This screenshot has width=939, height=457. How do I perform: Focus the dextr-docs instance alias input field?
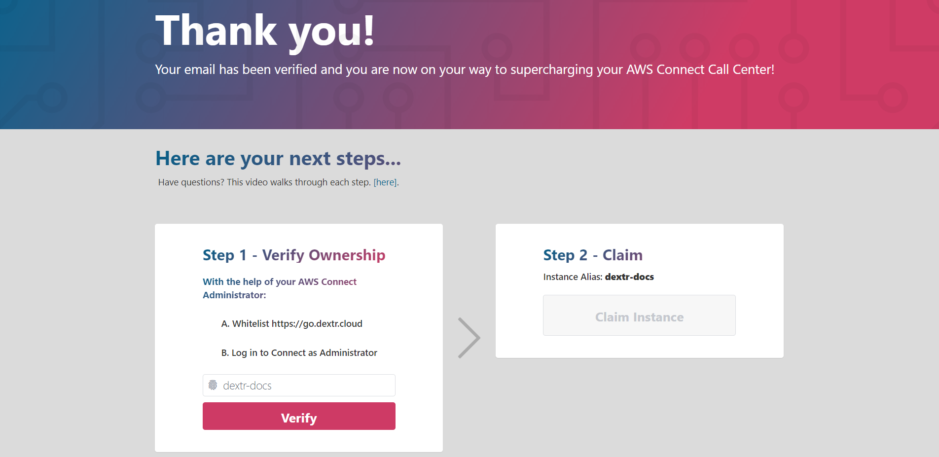[299, 385]
